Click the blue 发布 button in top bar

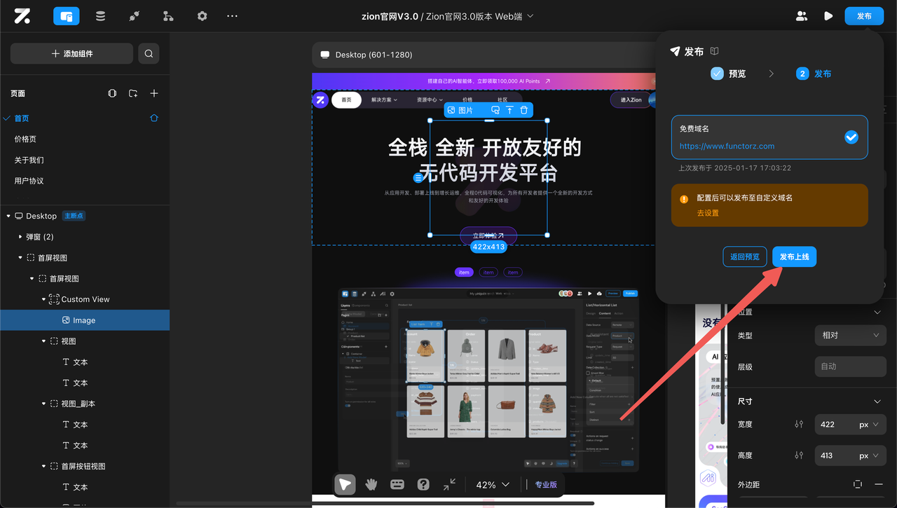864,16
